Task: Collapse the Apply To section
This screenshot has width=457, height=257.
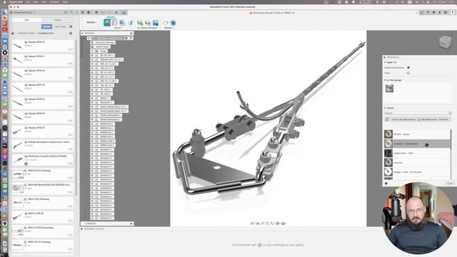Action: point(385,62)
